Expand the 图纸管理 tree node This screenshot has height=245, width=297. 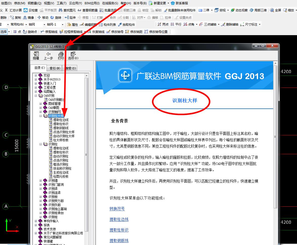(x=40, y=104)
